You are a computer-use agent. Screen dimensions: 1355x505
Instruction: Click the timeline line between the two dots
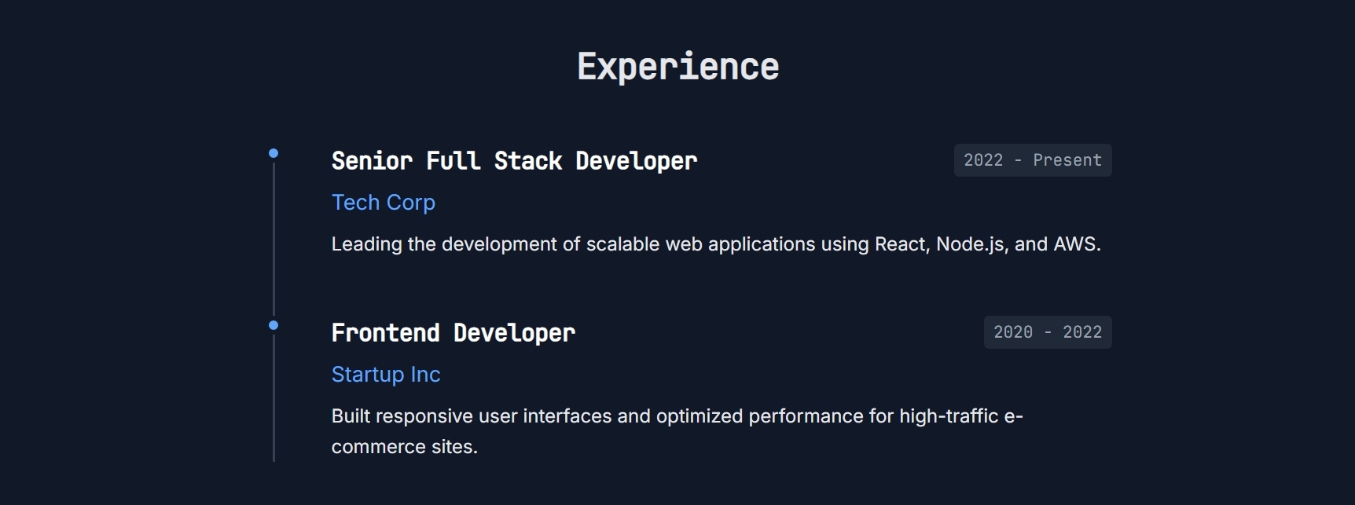click(x=274, y=240)
